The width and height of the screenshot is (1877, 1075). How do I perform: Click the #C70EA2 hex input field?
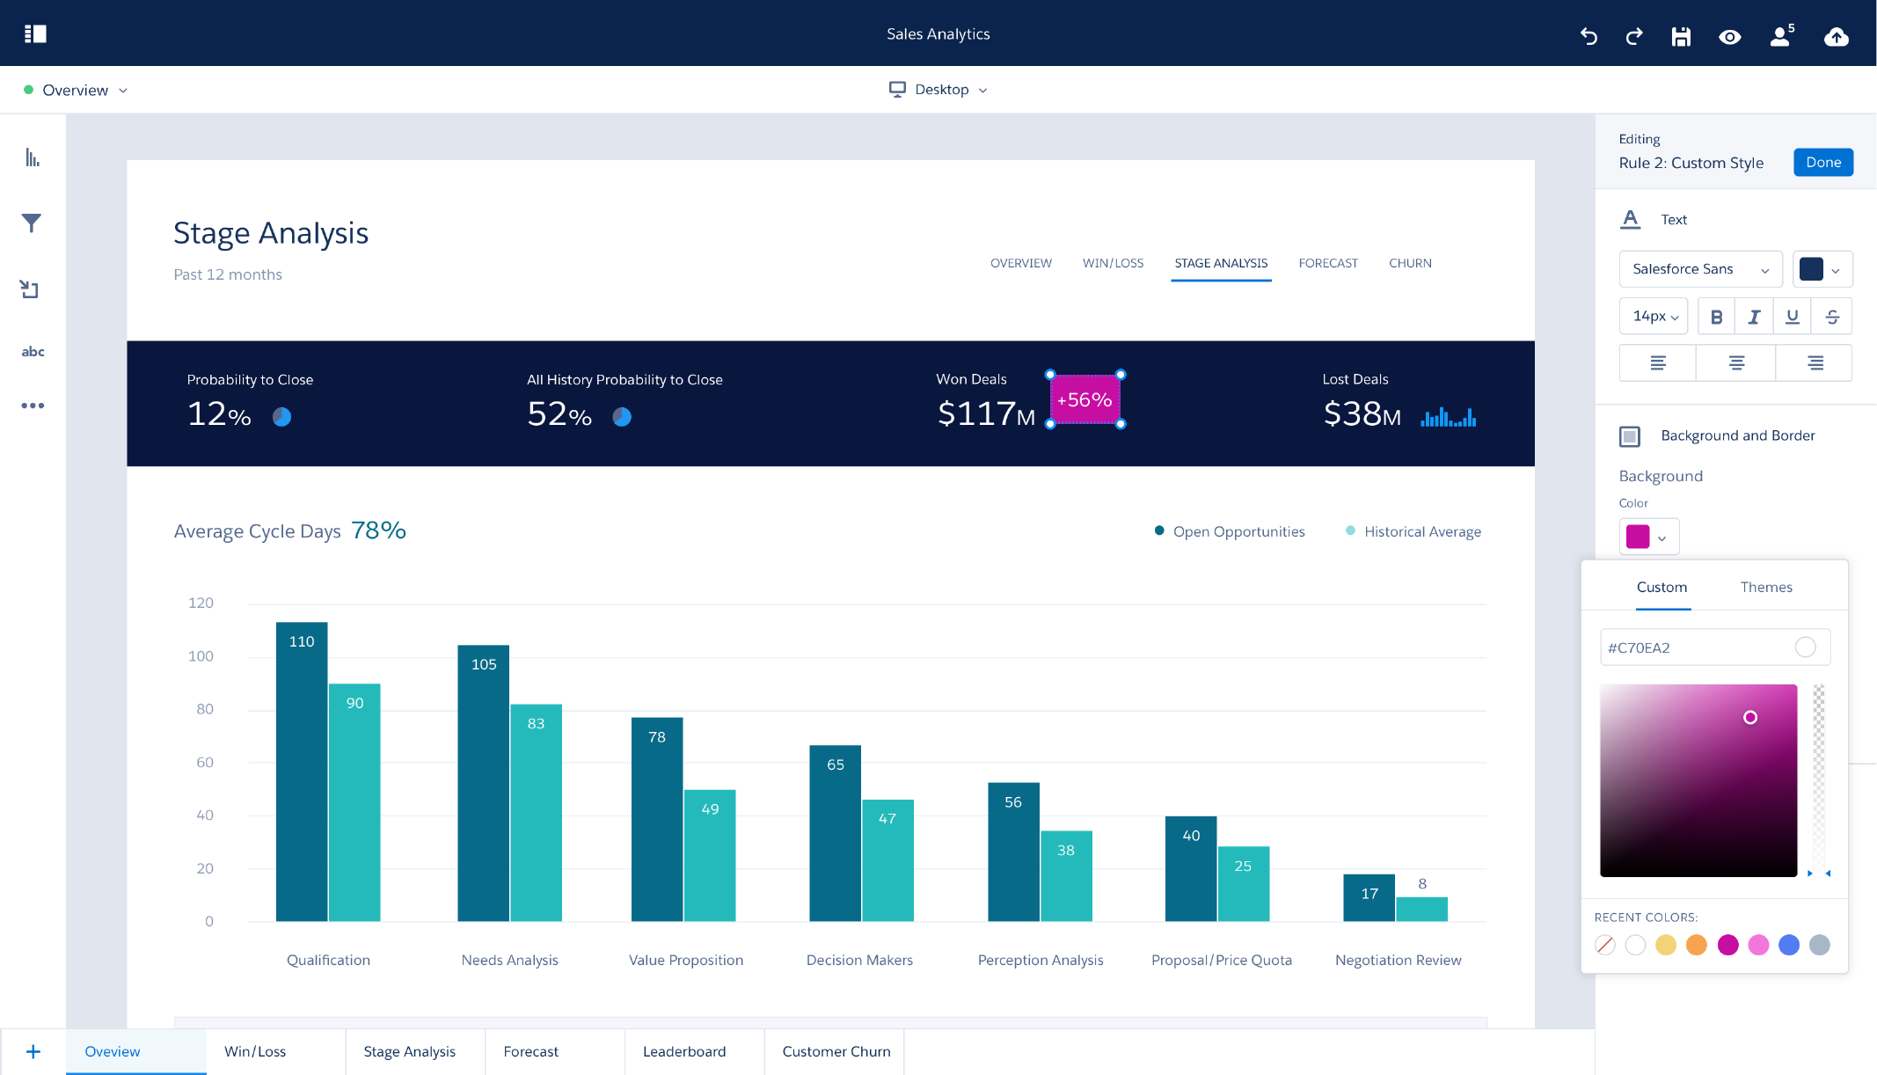tap(1714, 647)
